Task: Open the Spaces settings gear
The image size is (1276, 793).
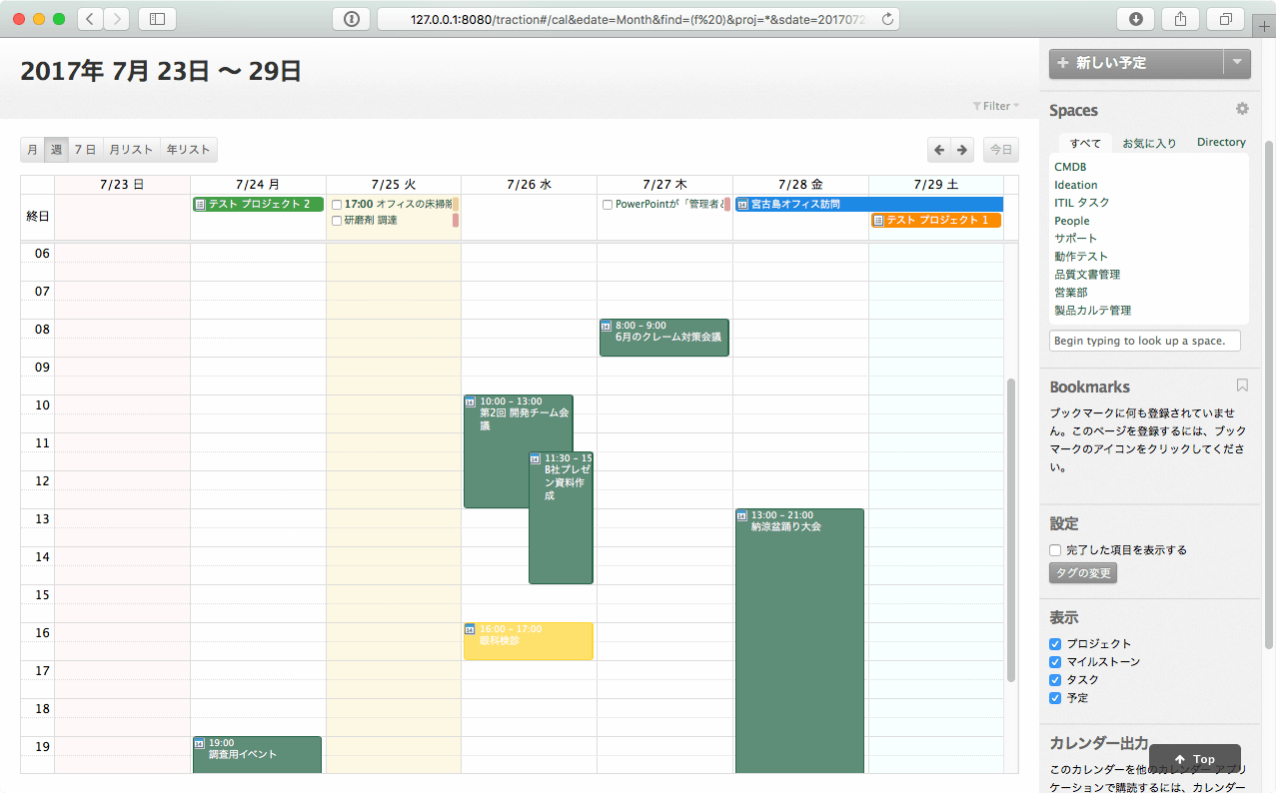Action: pos(1242,109)
